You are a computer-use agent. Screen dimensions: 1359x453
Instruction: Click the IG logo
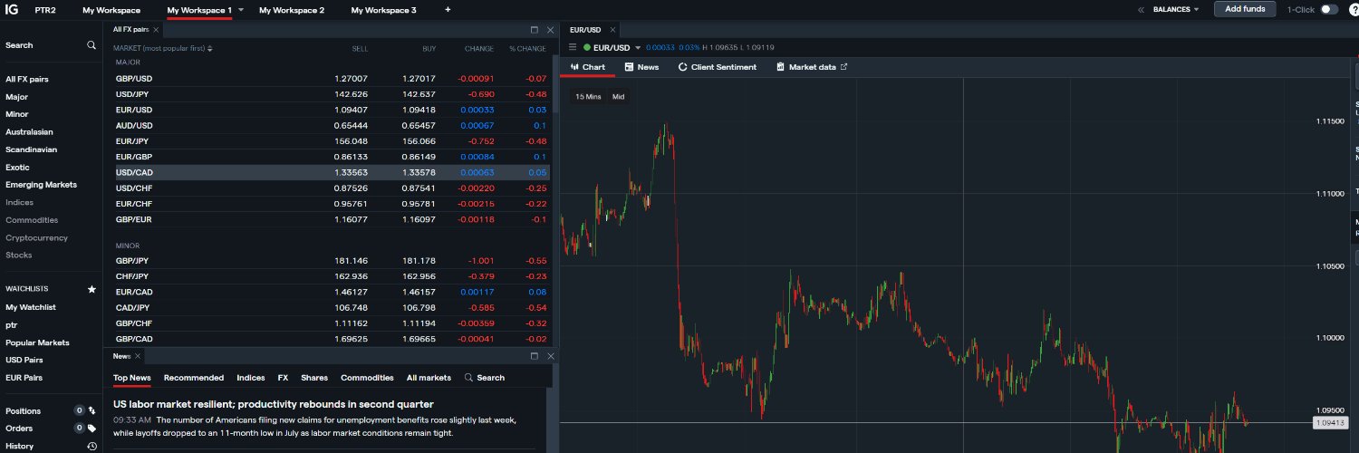coord(12,9)
